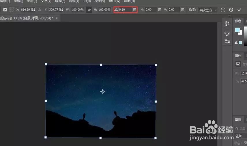Viewport: 247px width, 146px height.
Task: Open the 窗口 menu
Action: 114,1
